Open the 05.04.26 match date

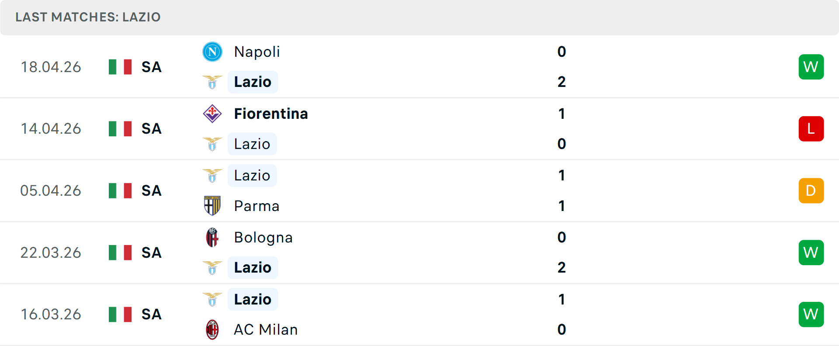[51, 190]
